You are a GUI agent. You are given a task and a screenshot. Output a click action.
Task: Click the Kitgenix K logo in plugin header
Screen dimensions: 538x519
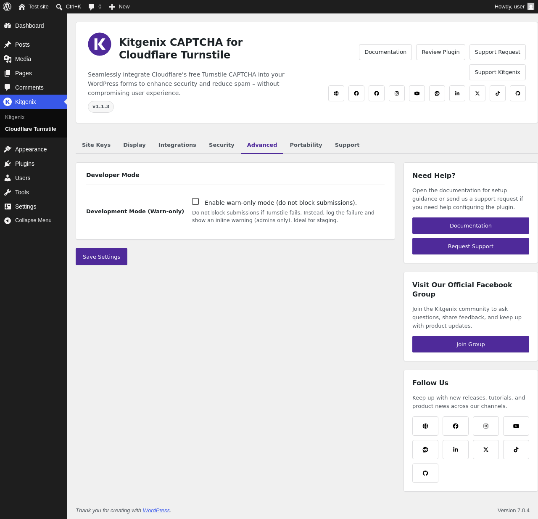click(x=100, y=44)
